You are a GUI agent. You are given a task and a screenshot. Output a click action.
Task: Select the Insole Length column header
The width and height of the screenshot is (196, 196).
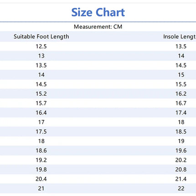[x=180, y=36]
